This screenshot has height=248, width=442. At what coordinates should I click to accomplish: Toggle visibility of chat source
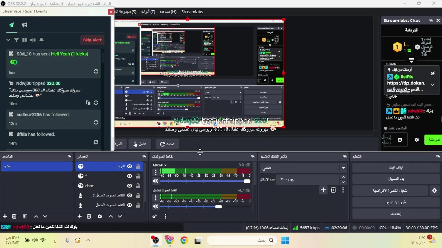click(129, 186)
